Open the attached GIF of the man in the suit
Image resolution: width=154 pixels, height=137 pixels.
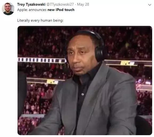click(85, 80)
